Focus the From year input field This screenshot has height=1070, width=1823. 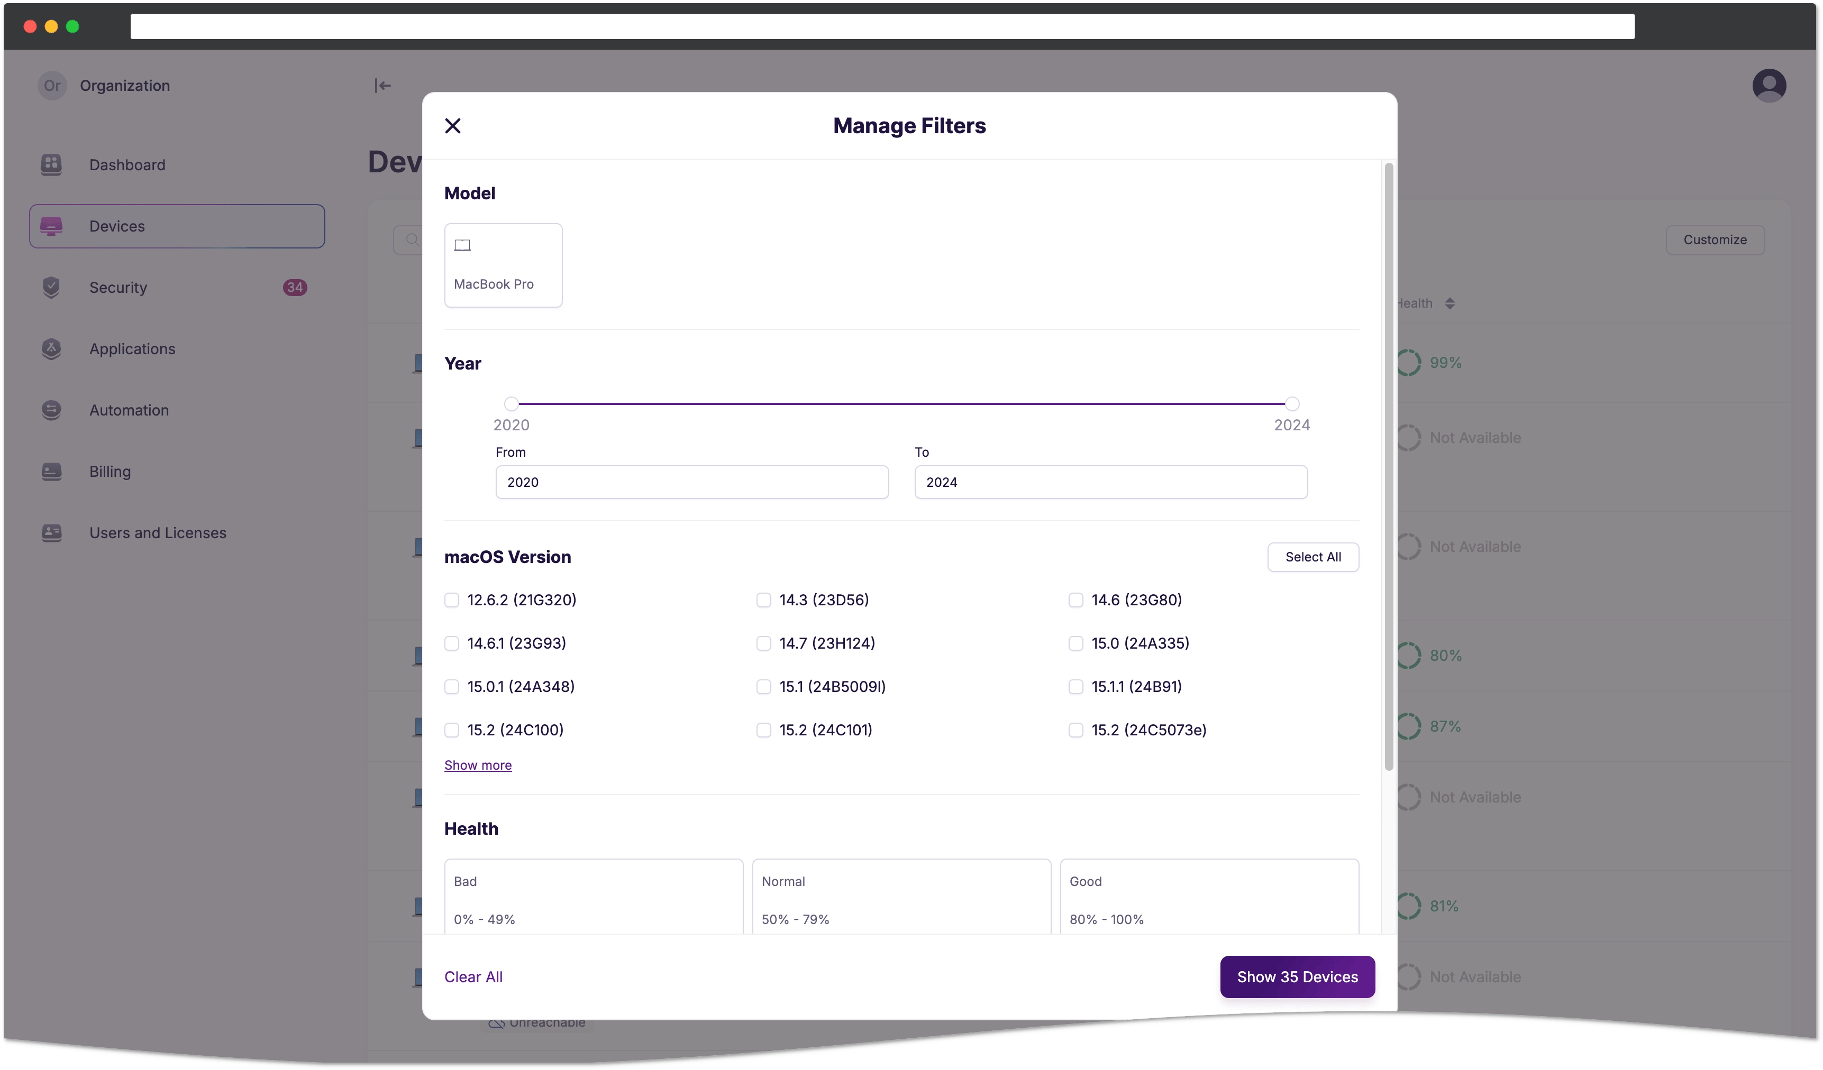point(691,482)
